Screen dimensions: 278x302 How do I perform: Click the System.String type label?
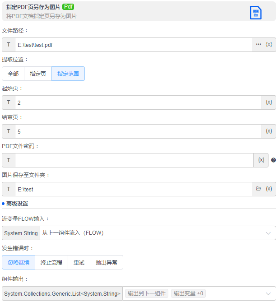click(21, 233)
